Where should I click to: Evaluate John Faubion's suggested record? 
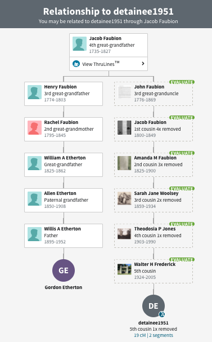[182, 82]
